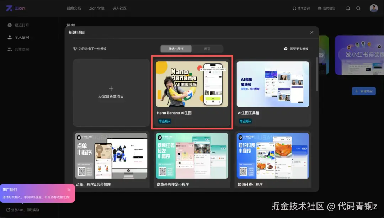The width and height of the screenshot is (384, 218).
Task: Open the user avatar menu
Action: (x=374, y=8)
